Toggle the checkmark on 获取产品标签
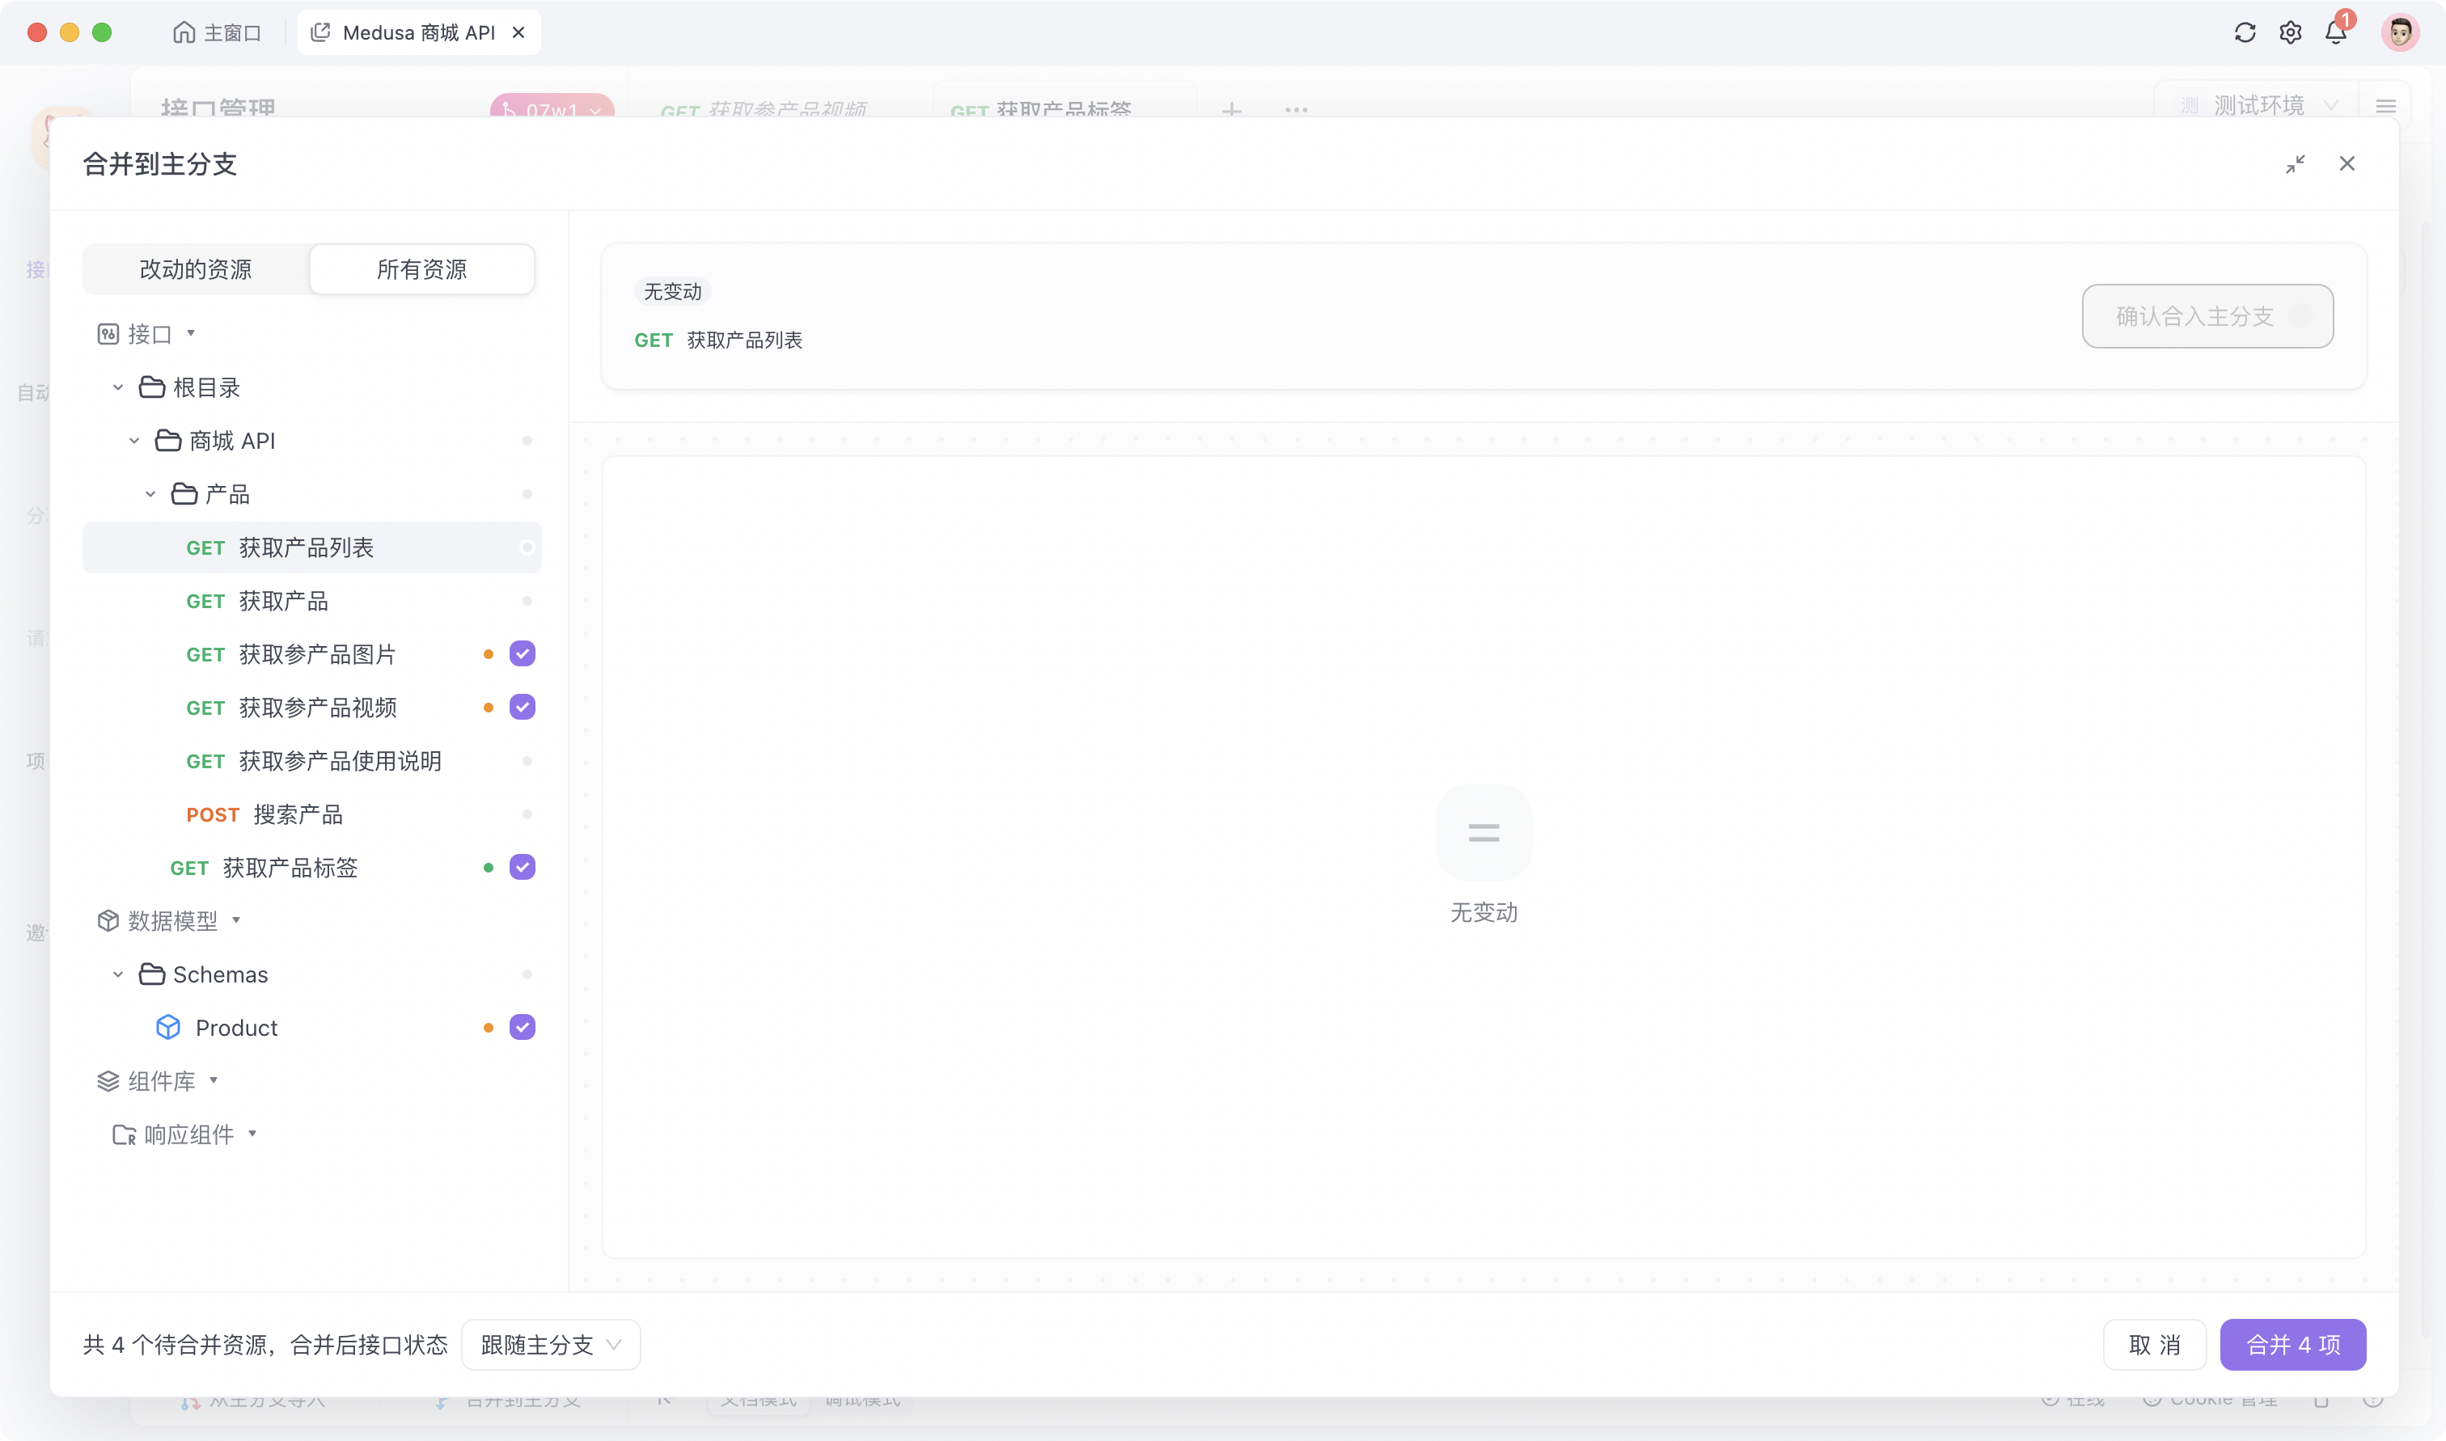 click(523, 866)
